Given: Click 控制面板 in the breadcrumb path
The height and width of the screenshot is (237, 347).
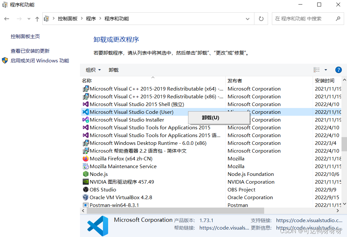Looking at the screenshot, I should [x=68, y=18].
